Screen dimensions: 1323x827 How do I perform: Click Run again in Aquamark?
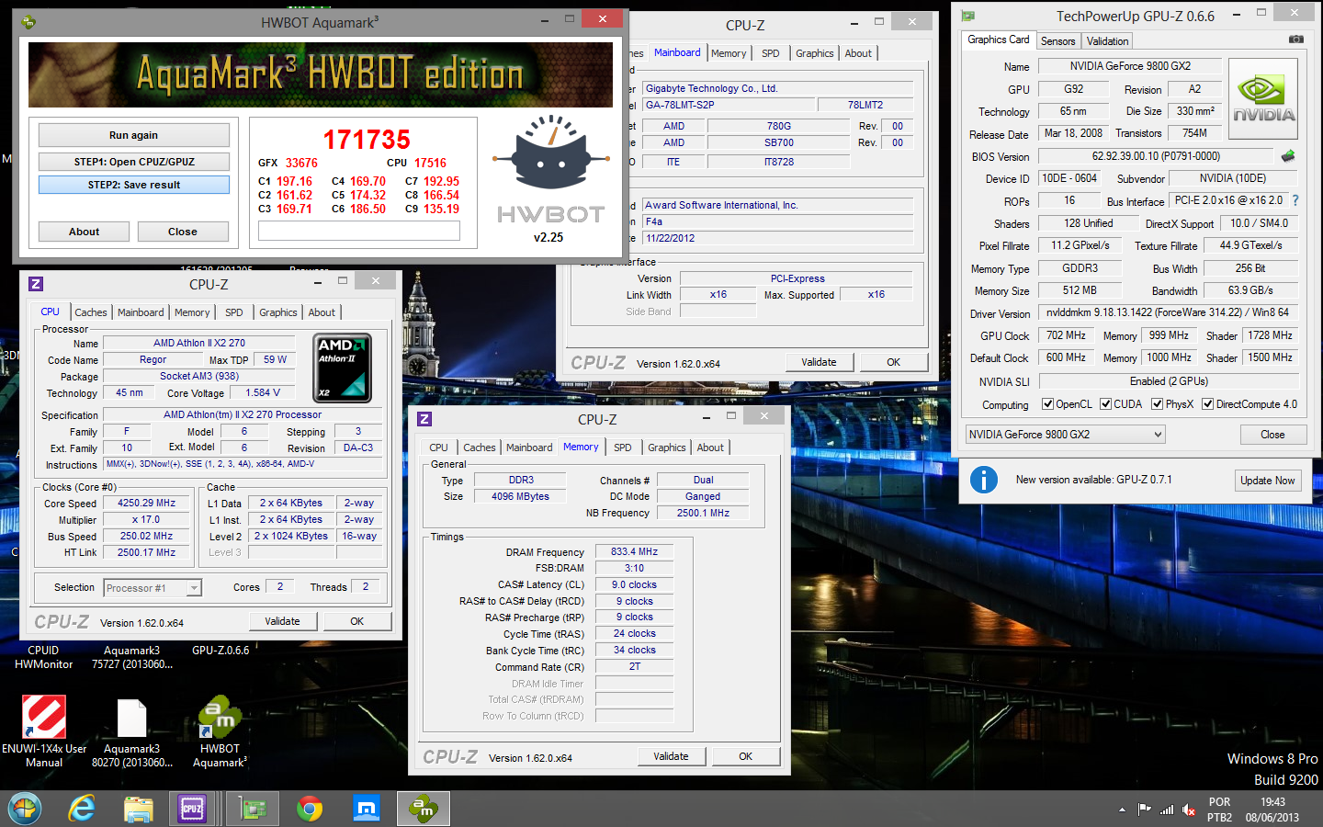coord(133,135)
